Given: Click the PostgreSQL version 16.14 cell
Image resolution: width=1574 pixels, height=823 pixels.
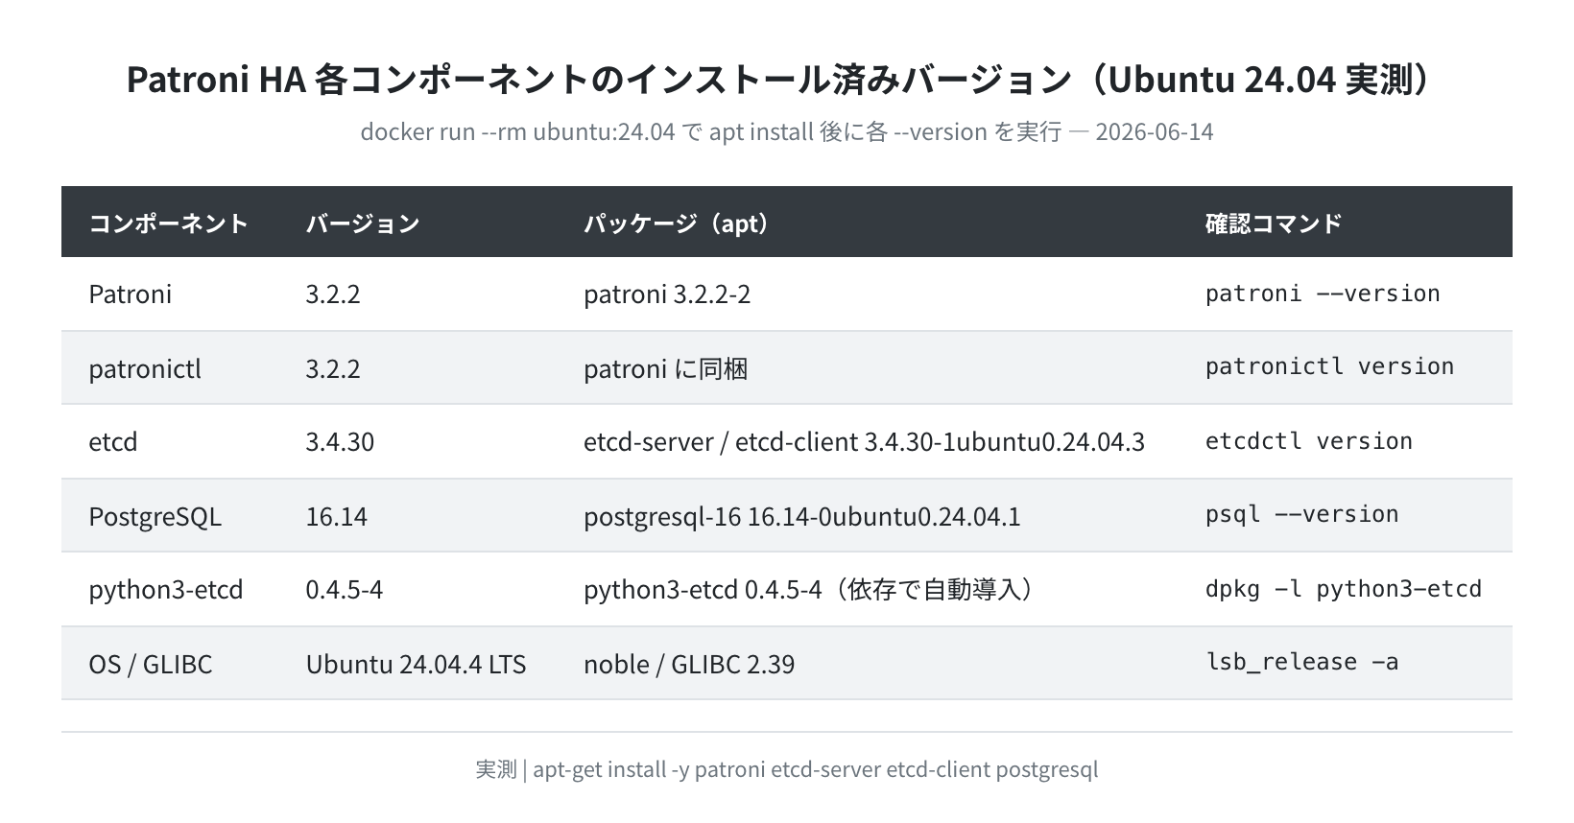Looking at the screenshot, I should click(x=337, y=516).
